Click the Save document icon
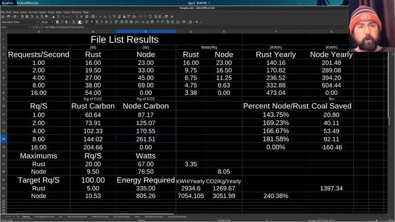The image size is (395, 222). pyautogui.click(x=15, y=17)
